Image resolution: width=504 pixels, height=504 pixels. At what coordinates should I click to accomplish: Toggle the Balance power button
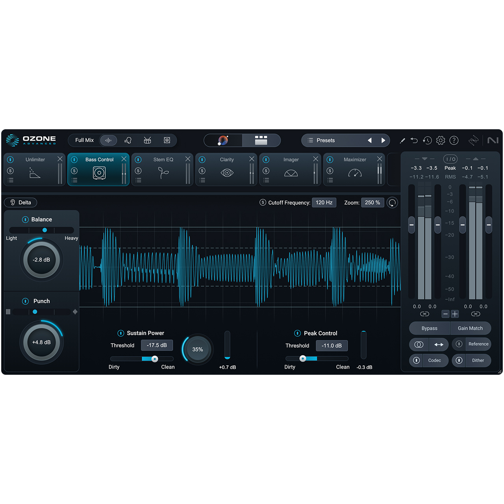[x=25, y=219]
